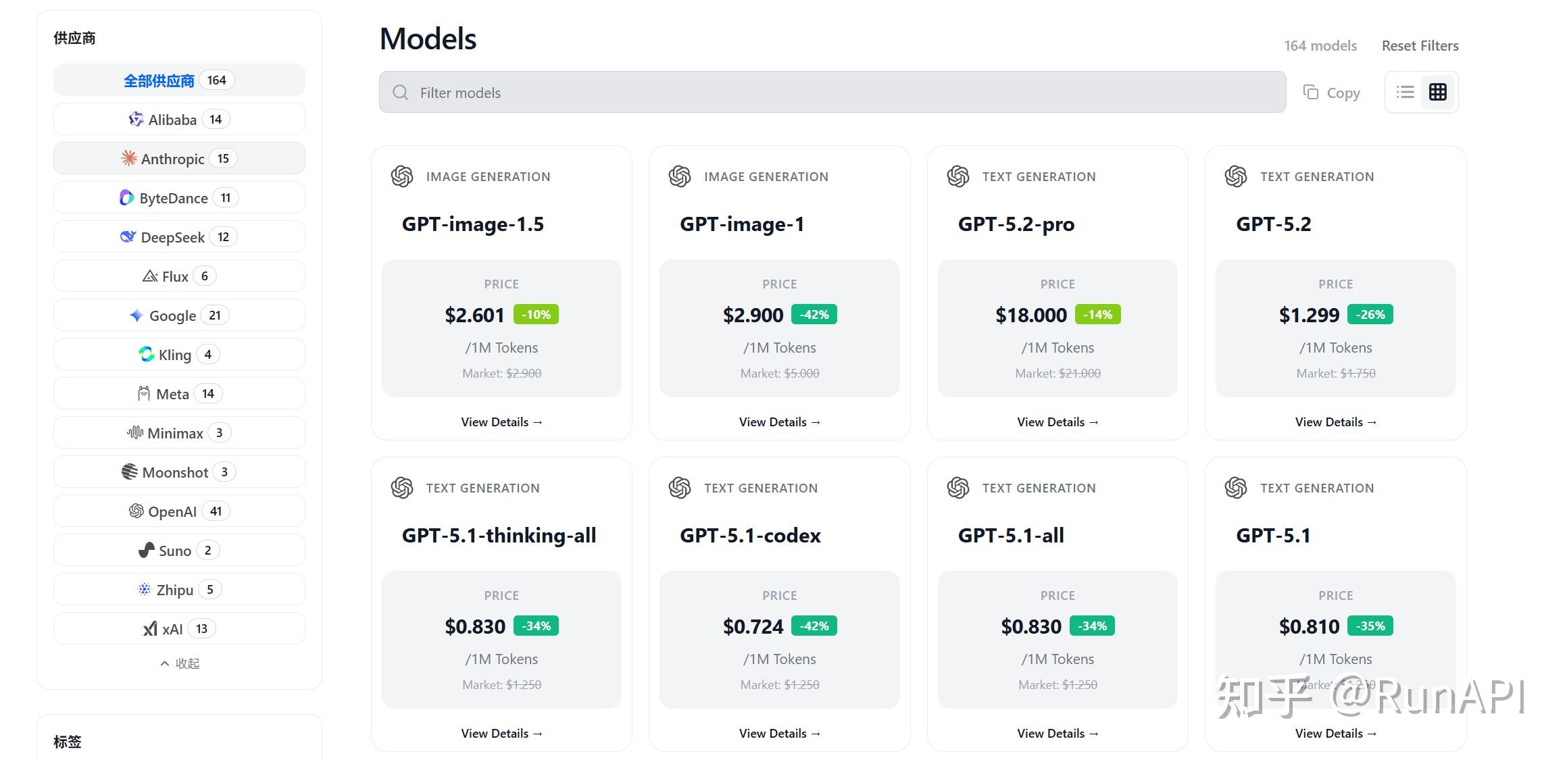This screenshot has width=1567, height=760.
Task: Filter models by ByteDance provider
Action: [x=179, y=197]
